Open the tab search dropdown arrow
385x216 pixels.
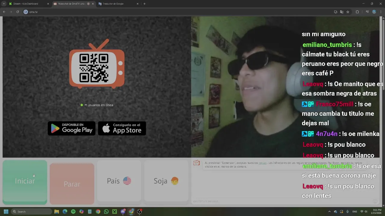(4, 4)
